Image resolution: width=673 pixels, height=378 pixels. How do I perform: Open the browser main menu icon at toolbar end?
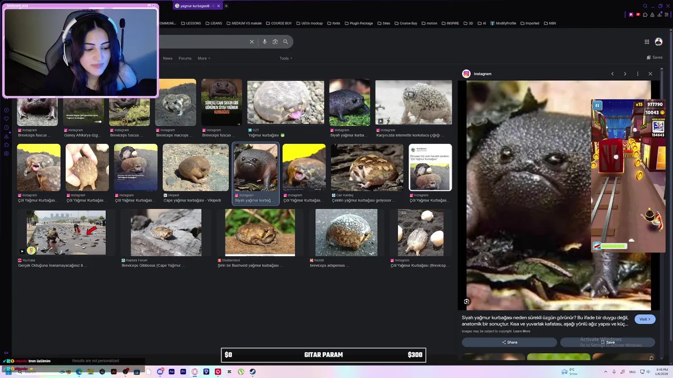pos(667,15)
